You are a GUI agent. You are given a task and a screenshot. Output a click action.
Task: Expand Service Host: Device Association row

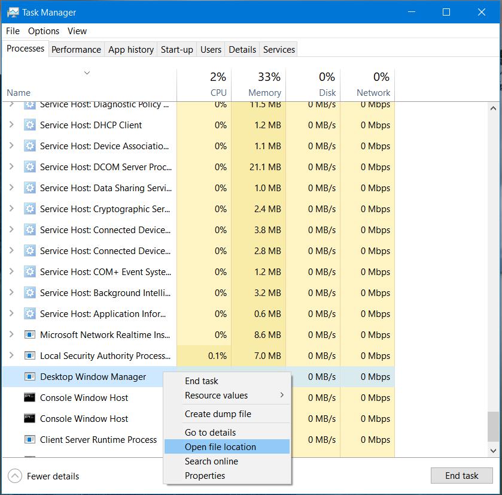(11, 145)
